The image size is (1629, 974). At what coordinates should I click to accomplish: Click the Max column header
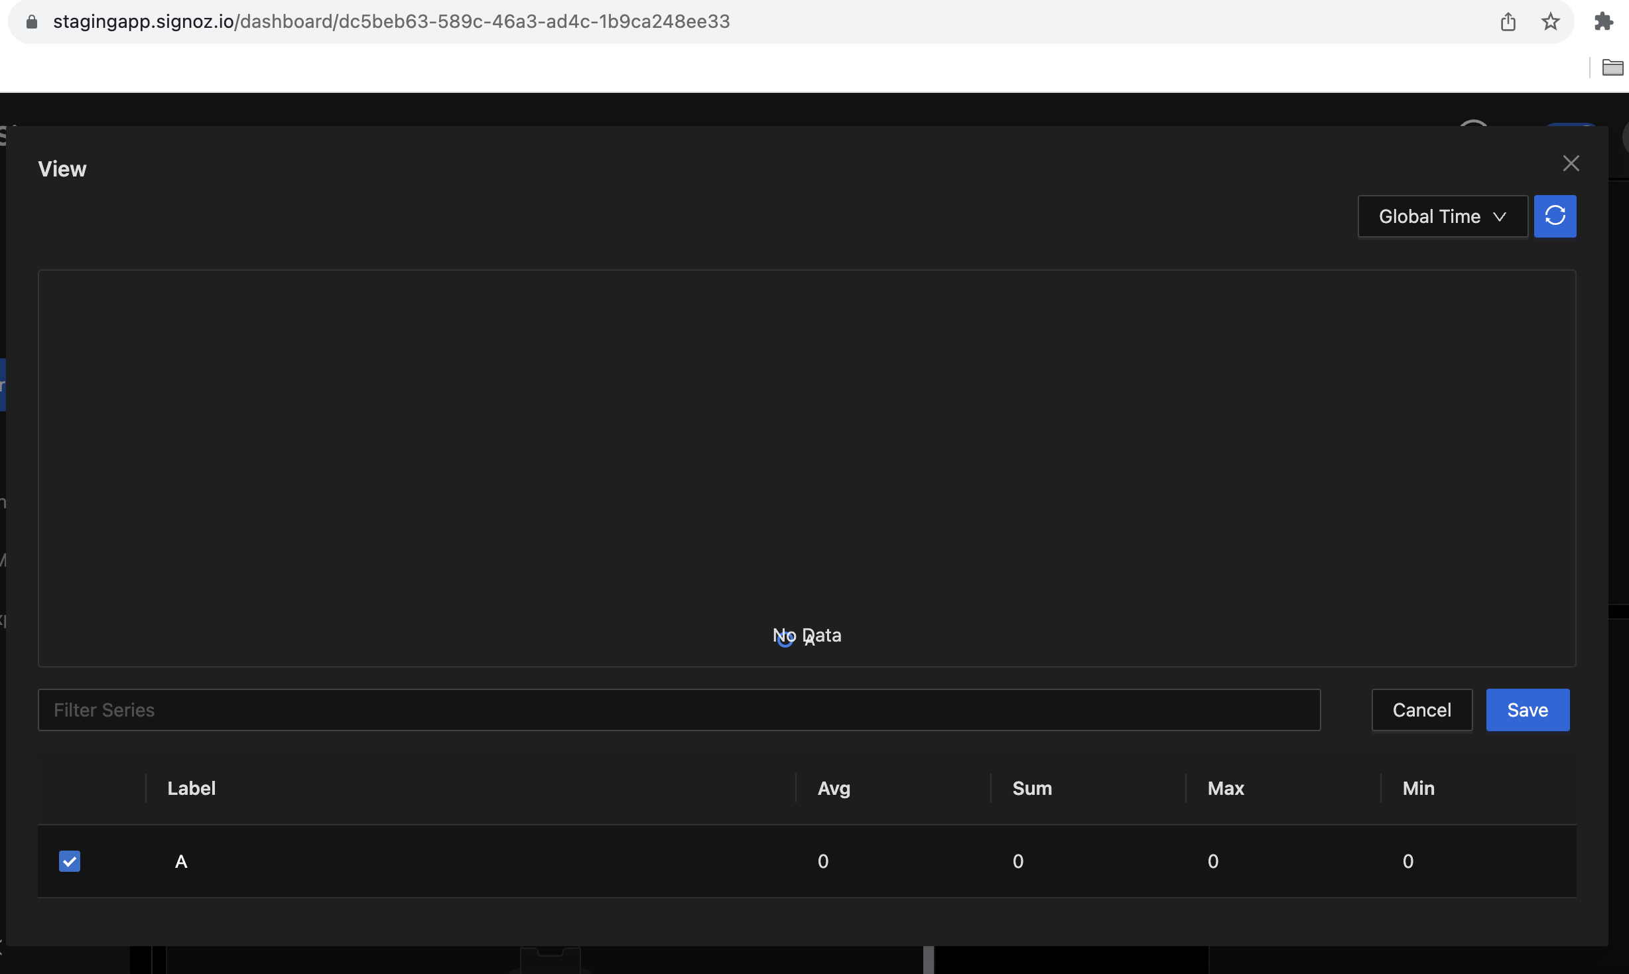(x=1225, y=788)
